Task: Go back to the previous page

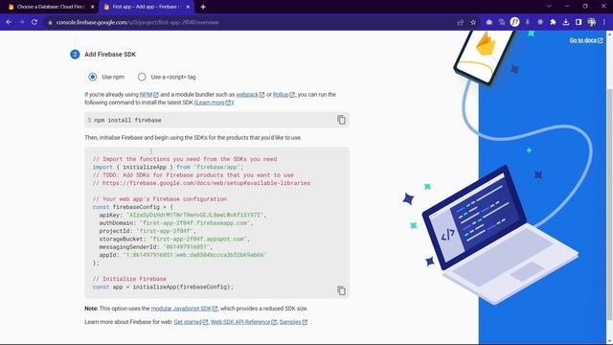Action: [x=9, y=22]
